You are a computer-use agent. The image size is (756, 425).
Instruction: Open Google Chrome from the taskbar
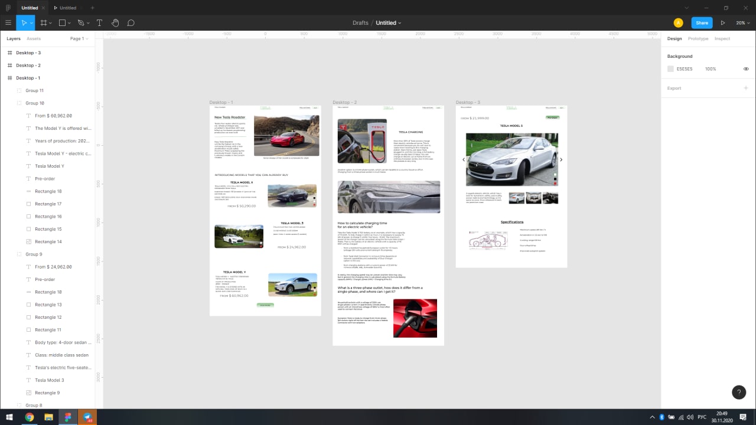point(29,417)
